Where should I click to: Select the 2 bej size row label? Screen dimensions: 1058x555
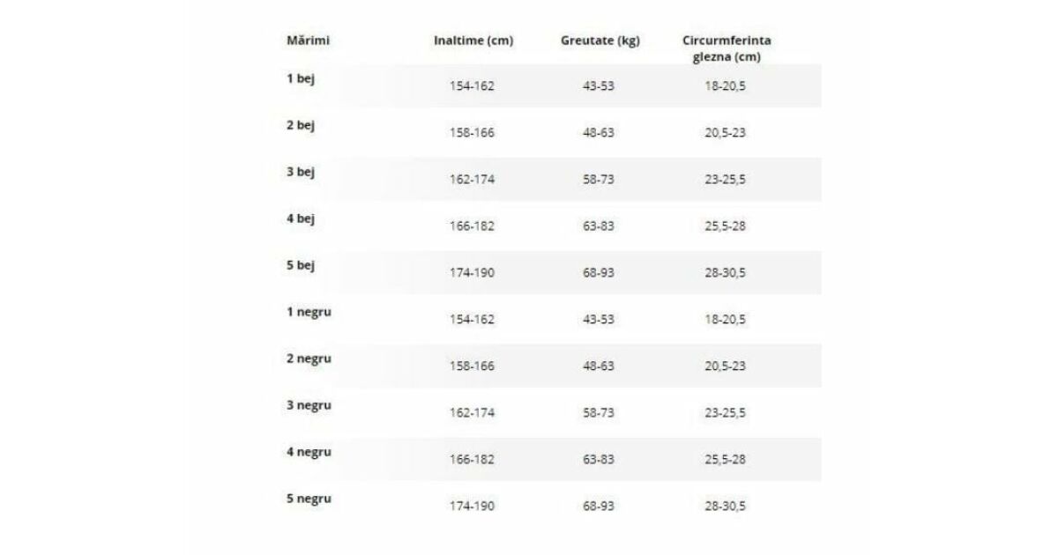tap(301, 125)
